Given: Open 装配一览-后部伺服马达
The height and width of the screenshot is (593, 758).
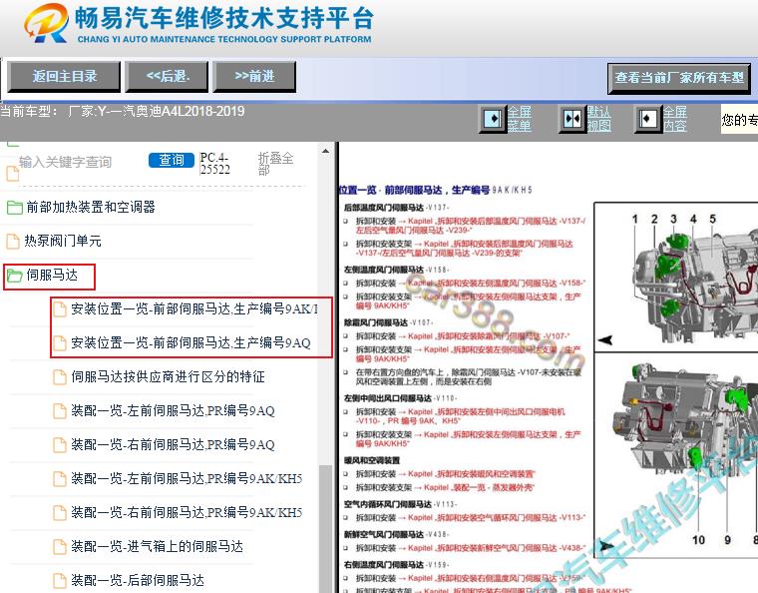Looking at the screenshot, I should pyautogui.click(x=138, y=580).
